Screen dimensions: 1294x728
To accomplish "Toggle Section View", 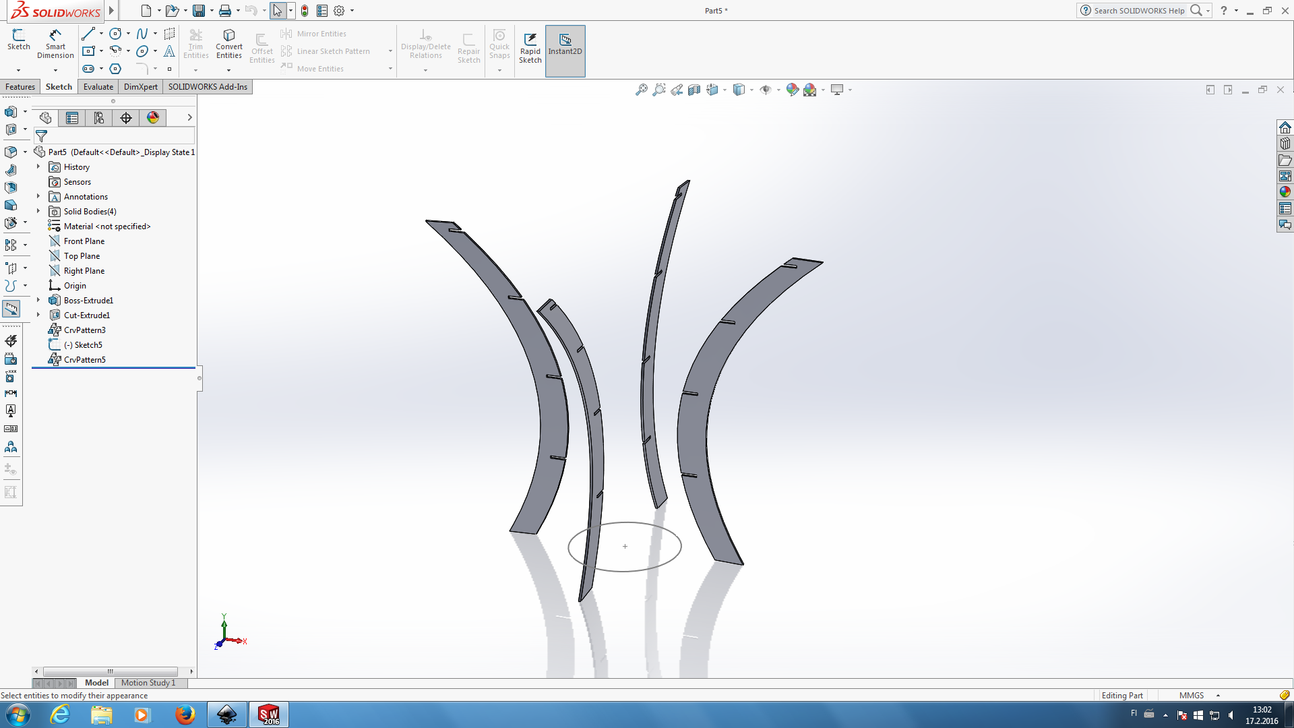I will coord(694,90).
